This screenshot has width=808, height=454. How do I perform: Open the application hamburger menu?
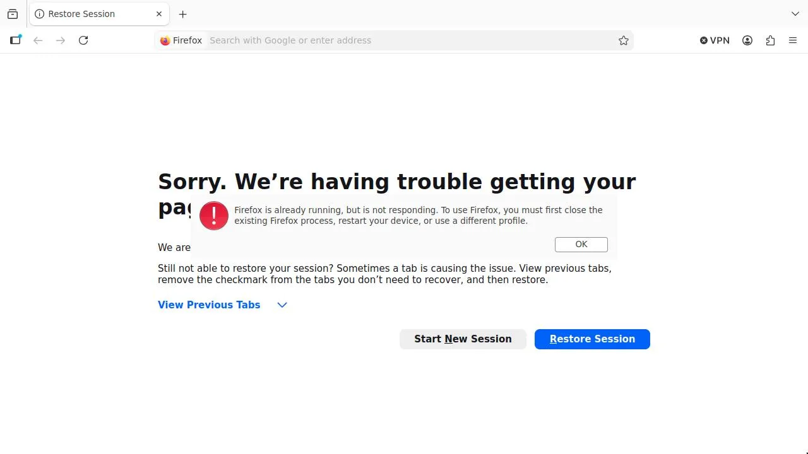[x=793, y=40]
